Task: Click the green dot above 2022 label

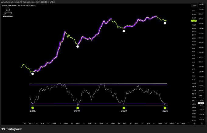Action: coord(124,108)
